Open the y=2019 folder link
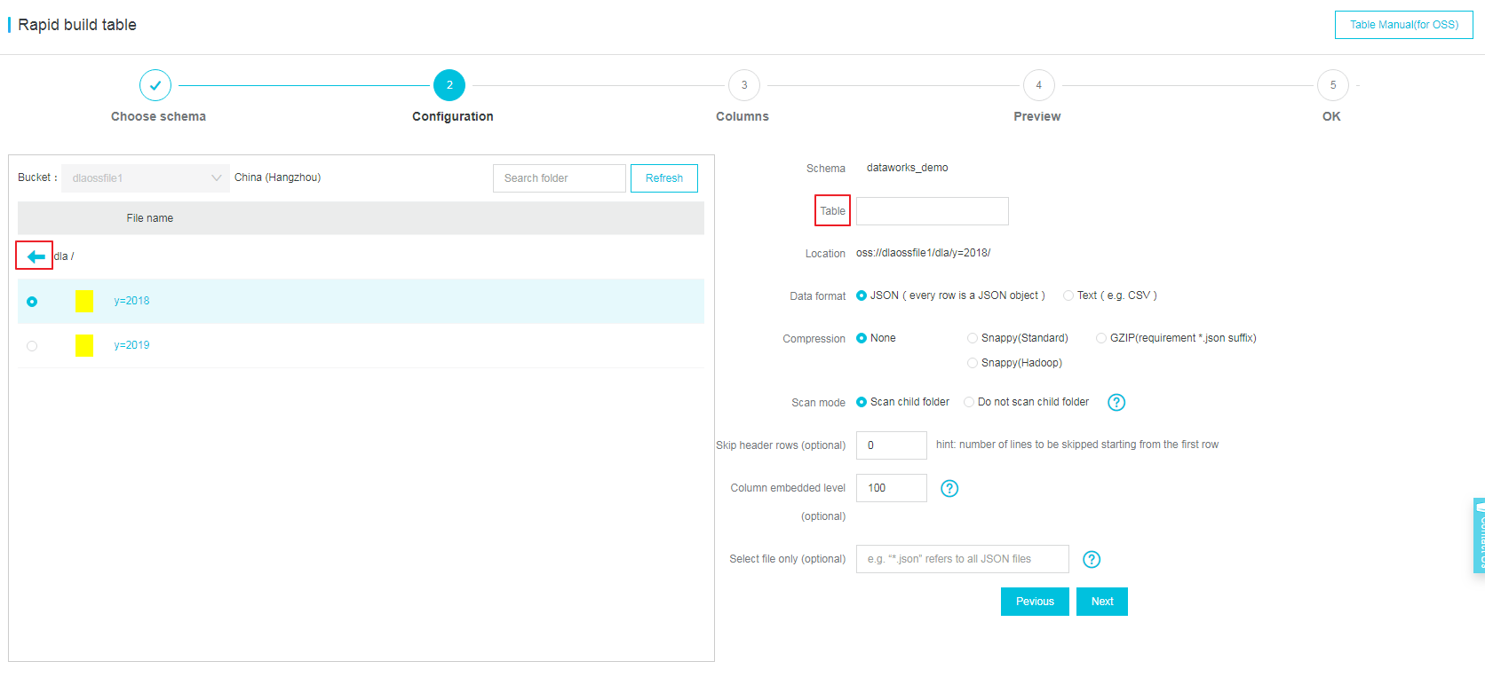This screenshot has height=693, width=1485. (x=131, y=345)
